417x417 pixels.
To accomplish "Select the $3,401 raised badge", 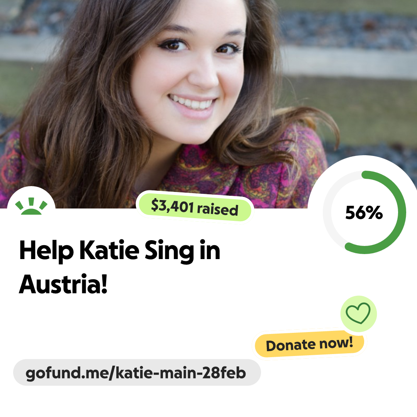I will pyautogui.click(x=195, y=207).
